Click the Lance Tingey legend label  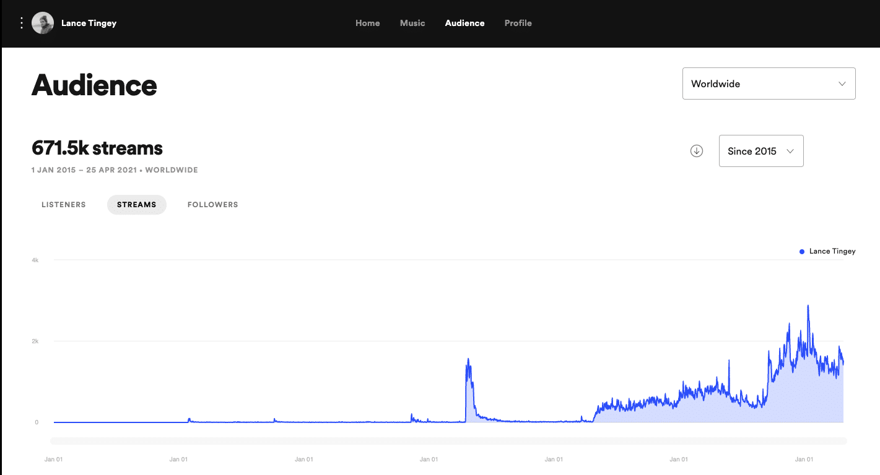[832, 251]
